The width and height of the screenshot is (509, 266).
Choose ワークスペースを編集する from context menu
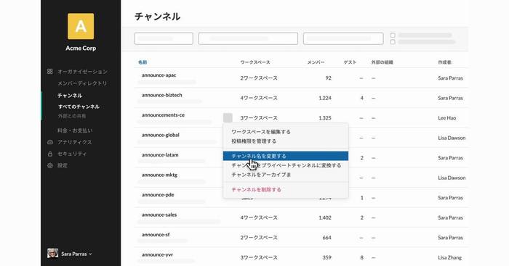click(261, 132)
